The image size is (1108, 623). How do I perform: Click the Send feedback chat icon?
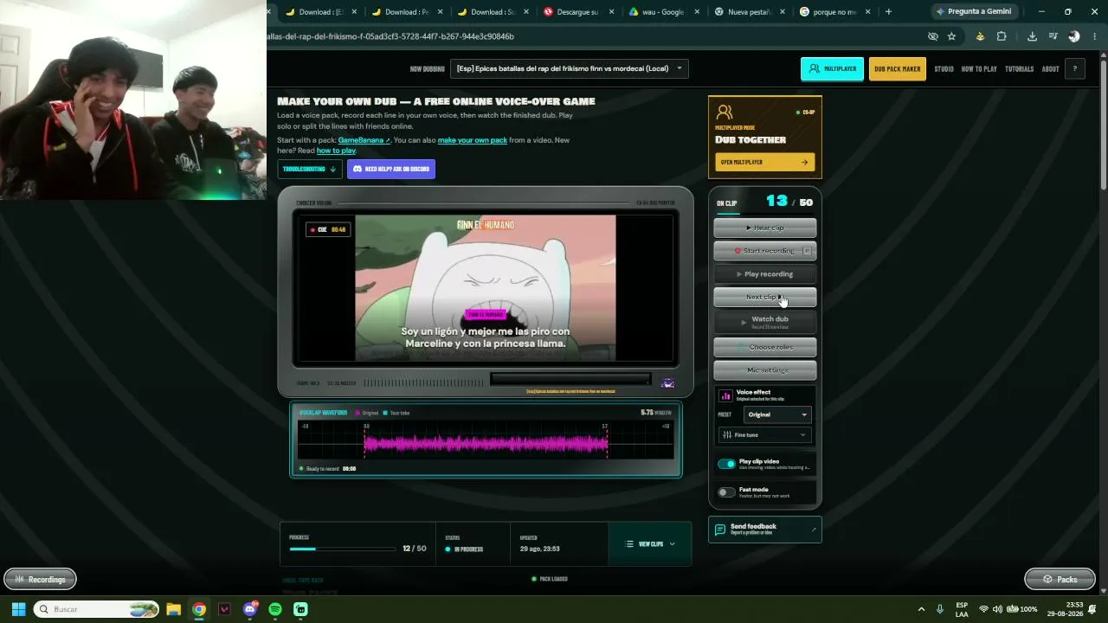point(720,529)
